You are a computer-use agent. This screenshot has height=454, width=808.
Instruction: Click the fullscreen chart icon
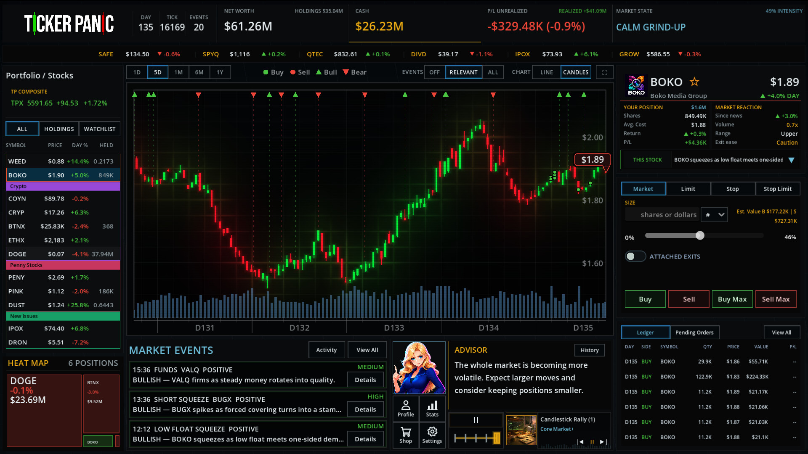pyautogui.click(x=604, y=72)
